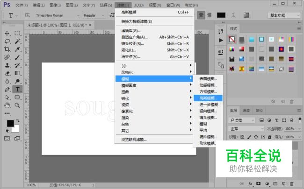Select the Eraser tool
304x189 pixels.
7,73
